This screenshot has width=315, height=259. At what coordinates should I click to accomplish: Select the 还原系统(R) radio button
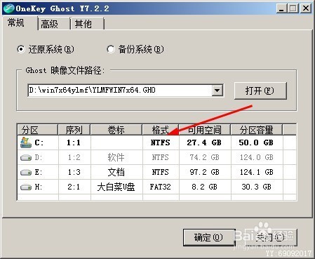[21, 49]
